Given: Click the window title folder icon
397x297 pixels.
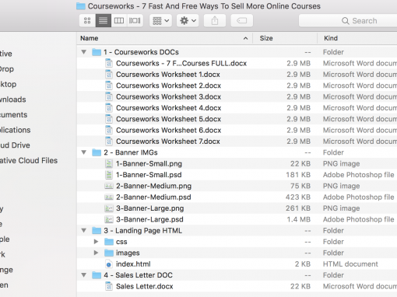Looking at the screenshot, I should pos(81,6).
